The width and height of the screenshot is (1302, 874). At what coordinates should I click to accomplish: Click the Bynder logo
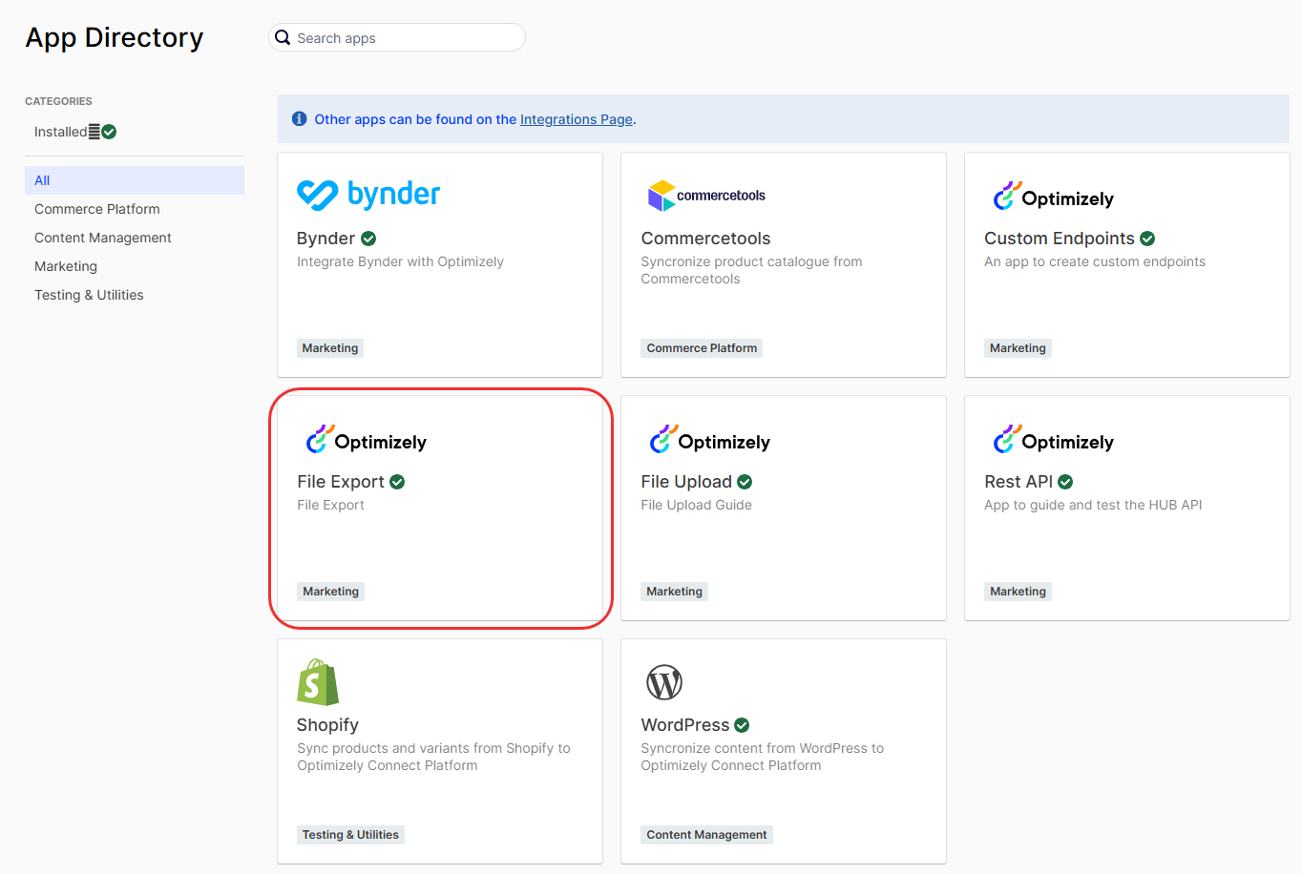pyautogui.click(x=368, y=195)
